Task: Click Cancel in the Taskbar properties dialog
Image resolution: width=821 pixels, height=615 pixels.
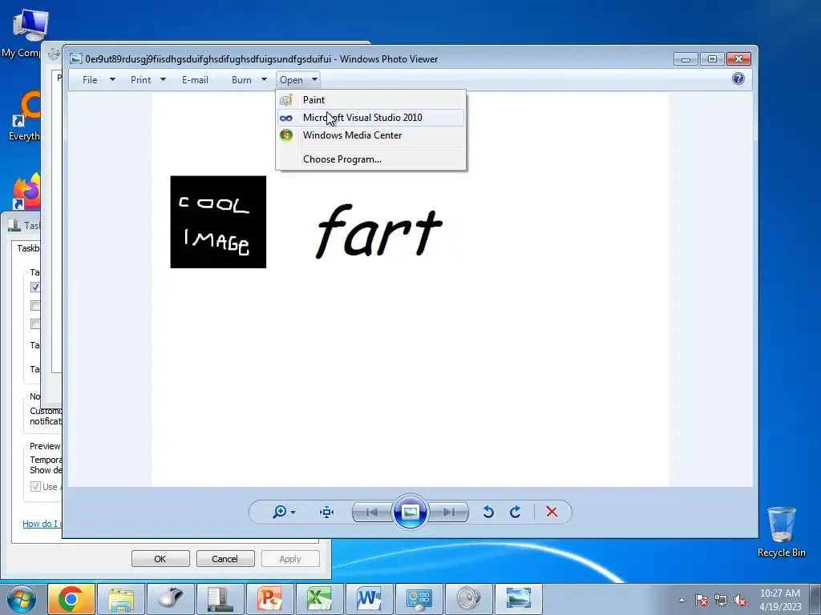Action: pos(225,558)
